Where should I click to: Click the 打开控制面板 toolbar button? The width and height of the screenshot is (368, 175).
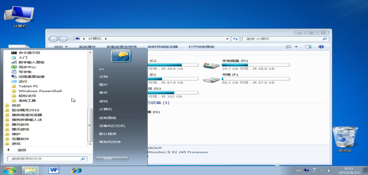(202, 47)
